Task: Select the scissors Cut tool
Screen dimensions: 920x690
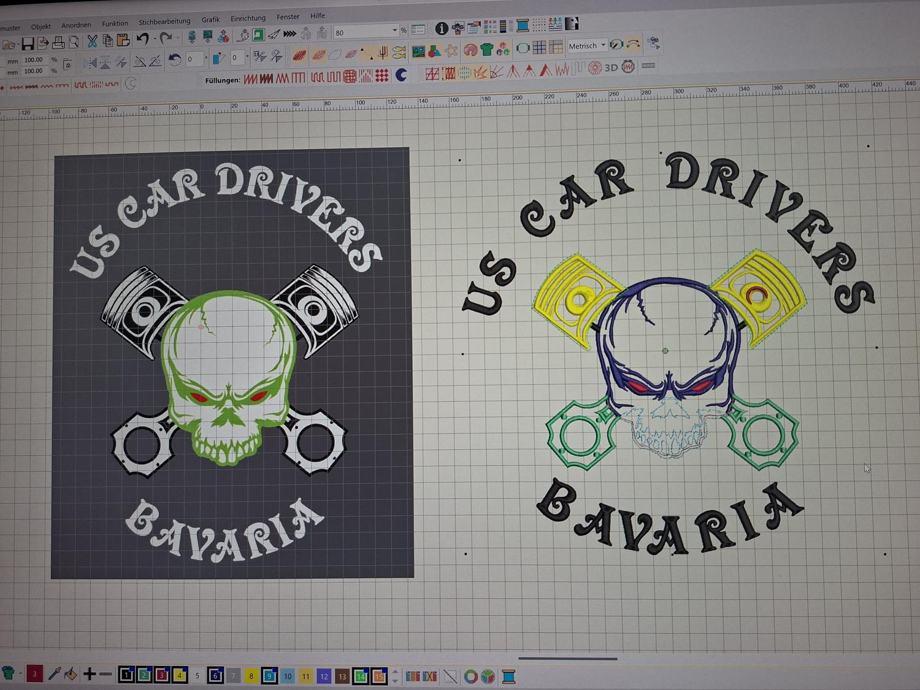Action: [x=92, y=41]
